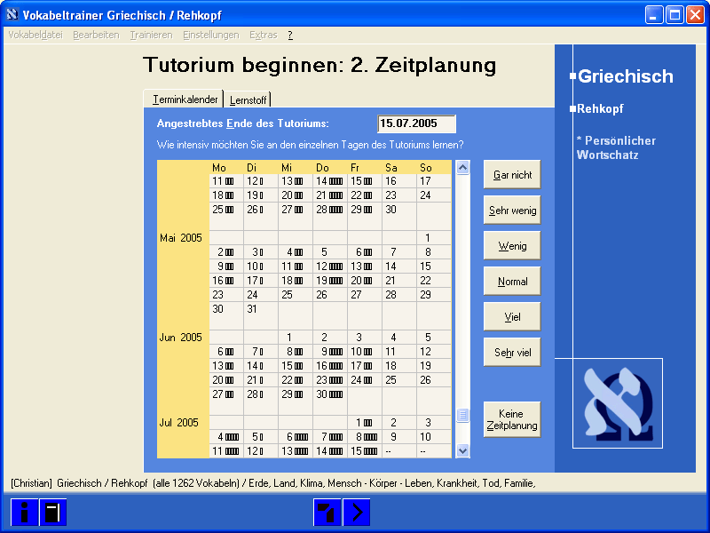Click the calendar scrollbar up arrow
Screen dimensions: 710x533
coord(462,168)
